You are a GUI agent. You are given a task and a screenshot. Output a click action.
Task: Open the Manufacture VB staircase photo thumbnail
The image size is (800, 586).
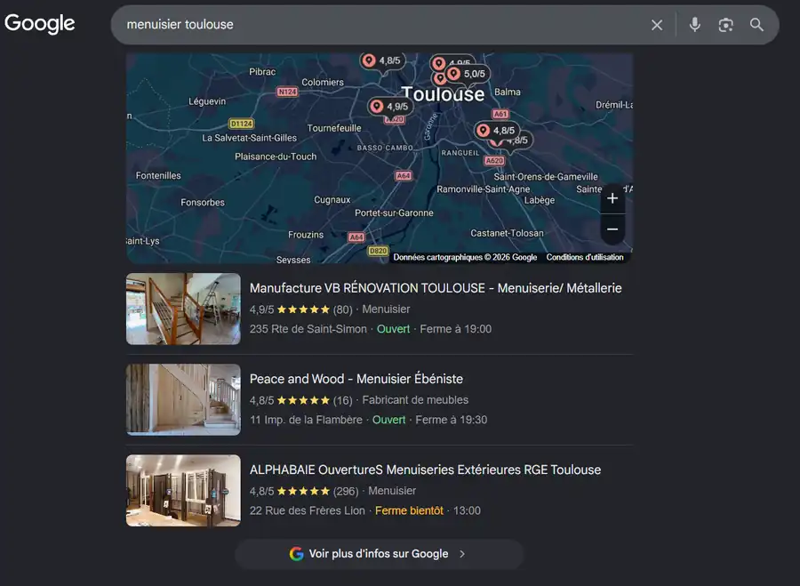click(x=183, y=309)
